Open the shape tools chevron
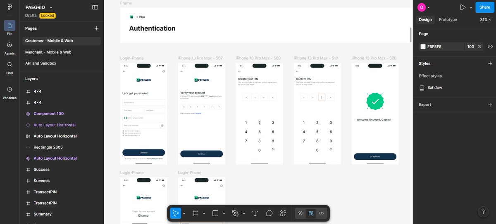 pos(224,213)
